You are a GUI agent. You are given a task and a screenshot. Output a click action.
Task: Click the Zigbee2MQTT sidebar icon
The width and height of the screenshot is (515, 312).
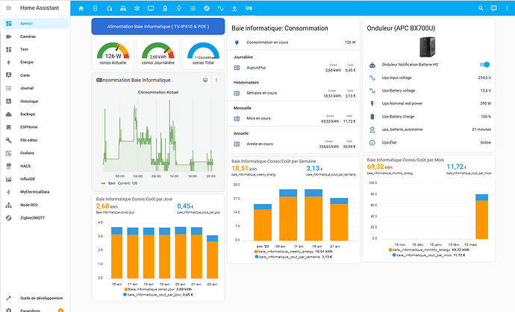8,218
